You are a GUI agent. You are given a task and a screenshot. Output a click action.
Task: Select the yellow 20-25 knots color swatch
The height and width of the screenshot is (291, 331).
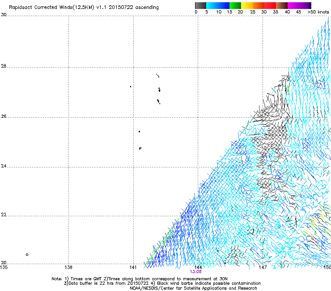click(x=247, y=5)
